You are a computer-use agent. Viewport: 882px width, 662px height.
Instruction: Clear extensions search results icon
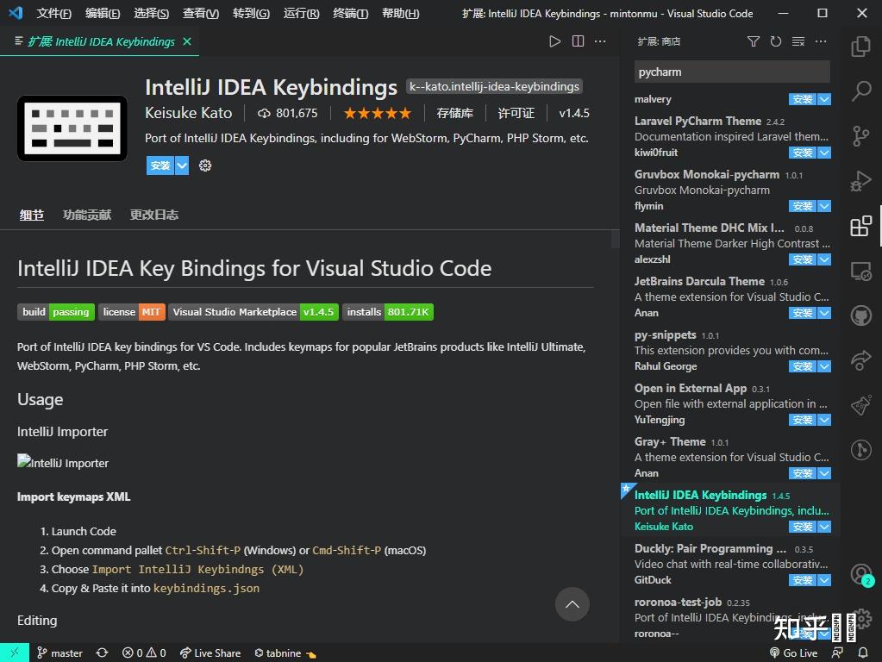798,41
